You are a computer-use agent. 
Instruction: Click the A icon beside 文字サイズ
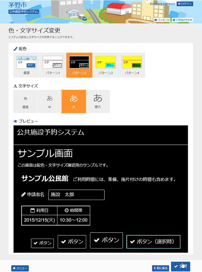15,86
